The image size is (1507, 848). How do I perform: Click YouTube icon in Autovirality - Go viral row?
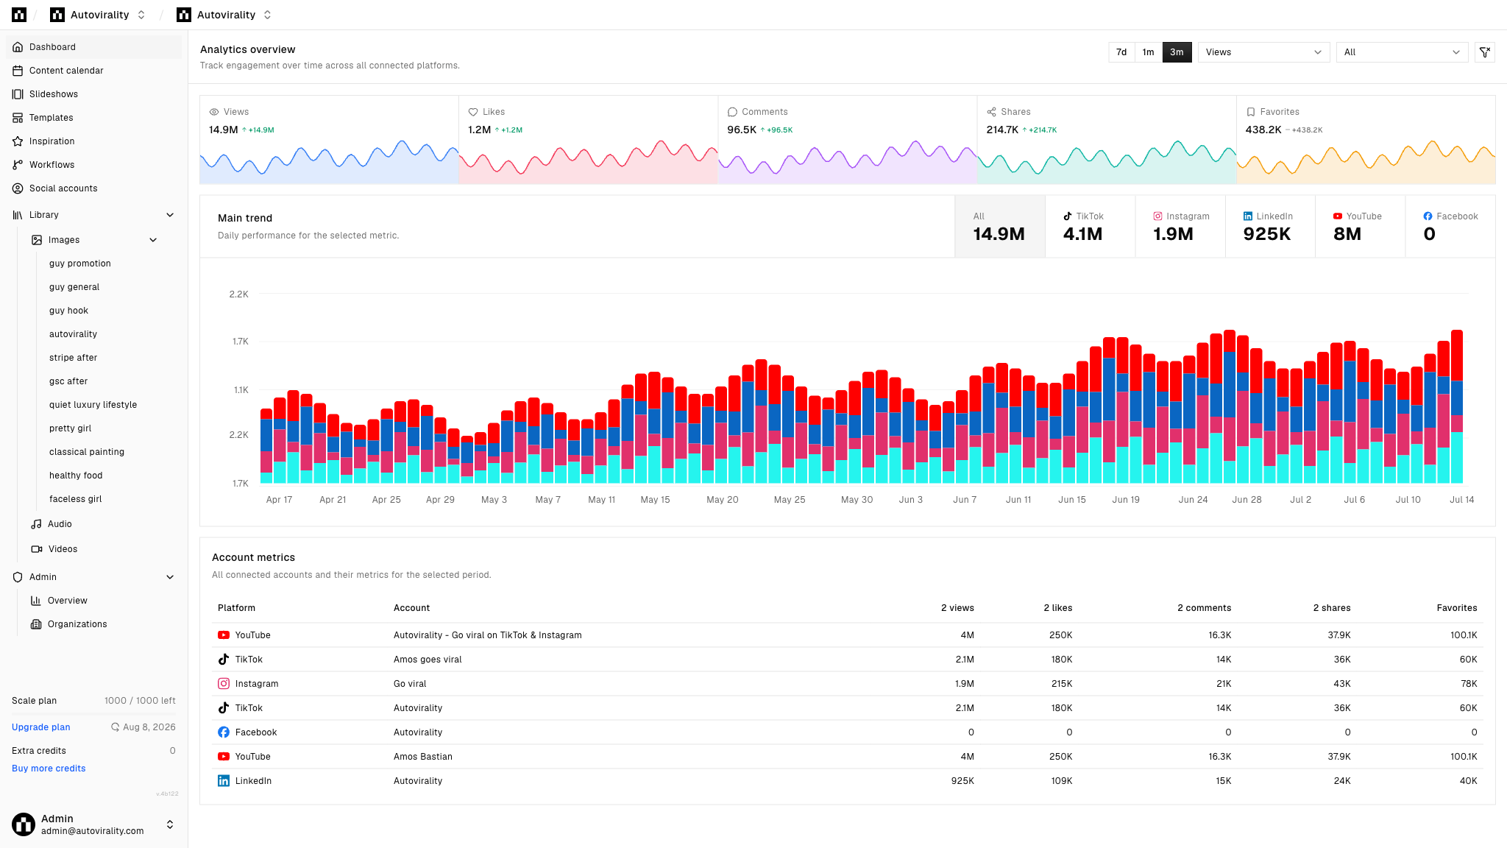click(x=223, y=635)
